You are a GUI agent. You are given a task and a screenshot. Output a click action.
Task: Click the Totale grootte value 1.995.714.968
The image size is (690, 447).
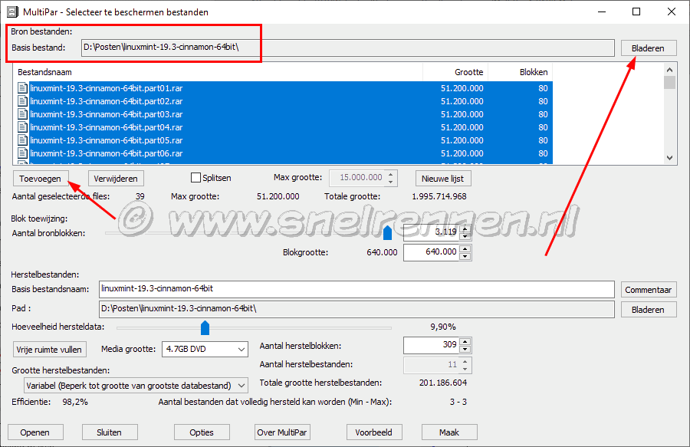coord(439,196)
